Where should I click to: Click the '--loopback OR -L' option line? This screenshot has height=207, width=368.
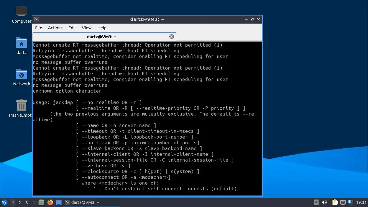click(x=135, y=137)
